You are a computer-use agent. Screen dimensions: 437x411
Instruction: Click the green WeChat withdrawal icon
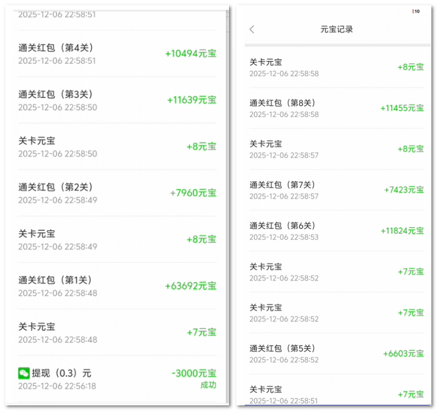tap(24, 373)
